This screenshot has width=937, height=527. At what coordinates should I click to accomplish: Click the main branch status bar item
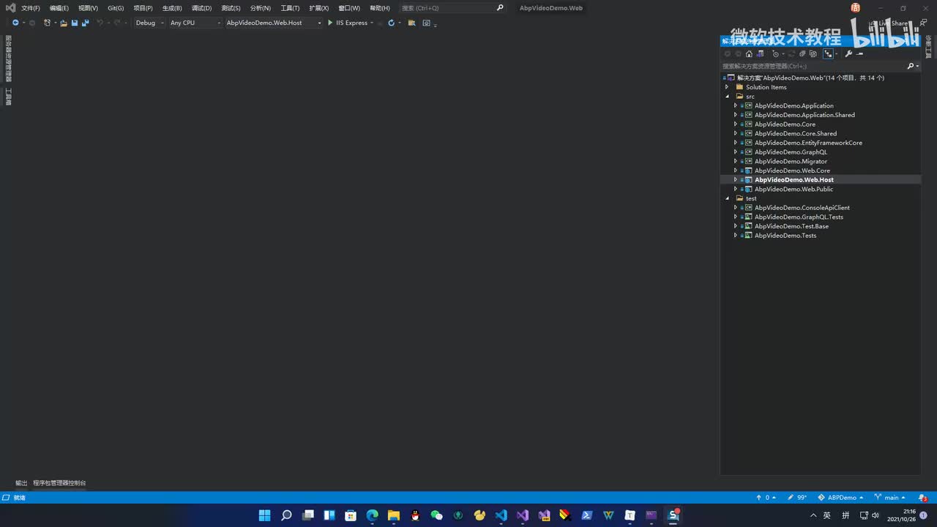coord(890,498)
